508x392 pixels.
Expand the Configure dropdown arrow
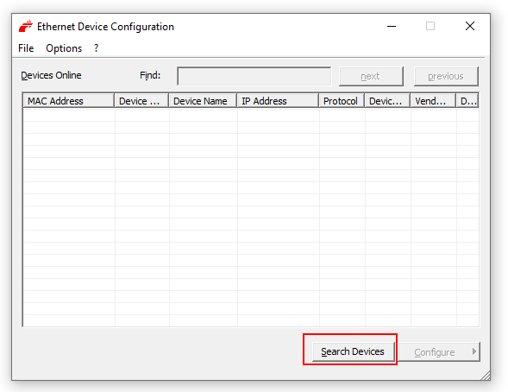474,351
